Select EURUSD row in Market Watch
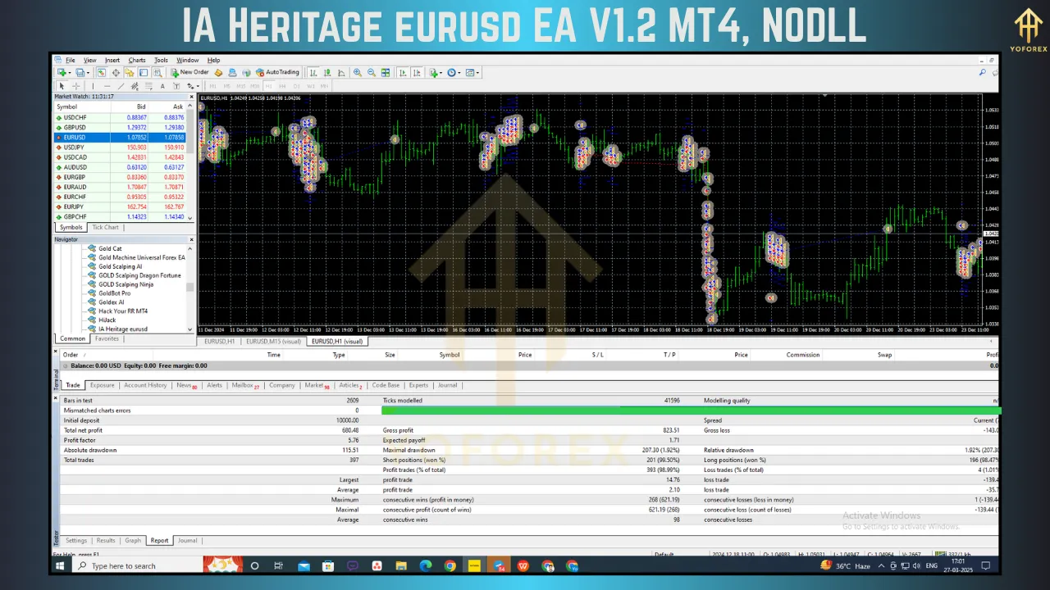 [121, 138]
